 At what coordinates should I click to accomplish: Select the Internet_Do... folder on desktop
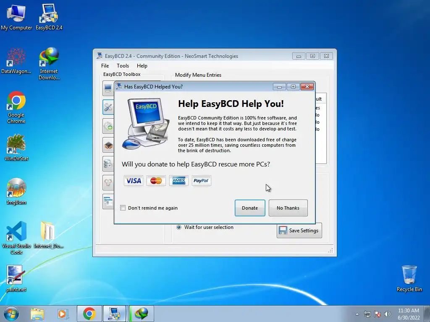tap(49, 235)
